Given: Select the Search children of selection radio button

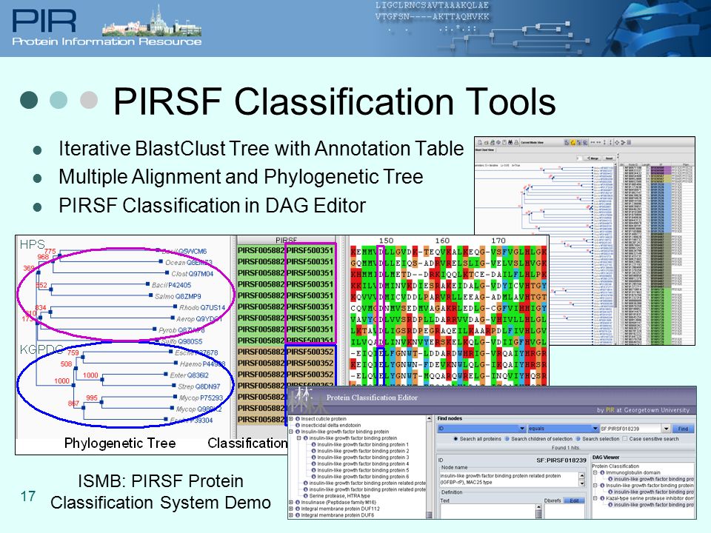Looking at the screenshot, I should pos(507,439).
